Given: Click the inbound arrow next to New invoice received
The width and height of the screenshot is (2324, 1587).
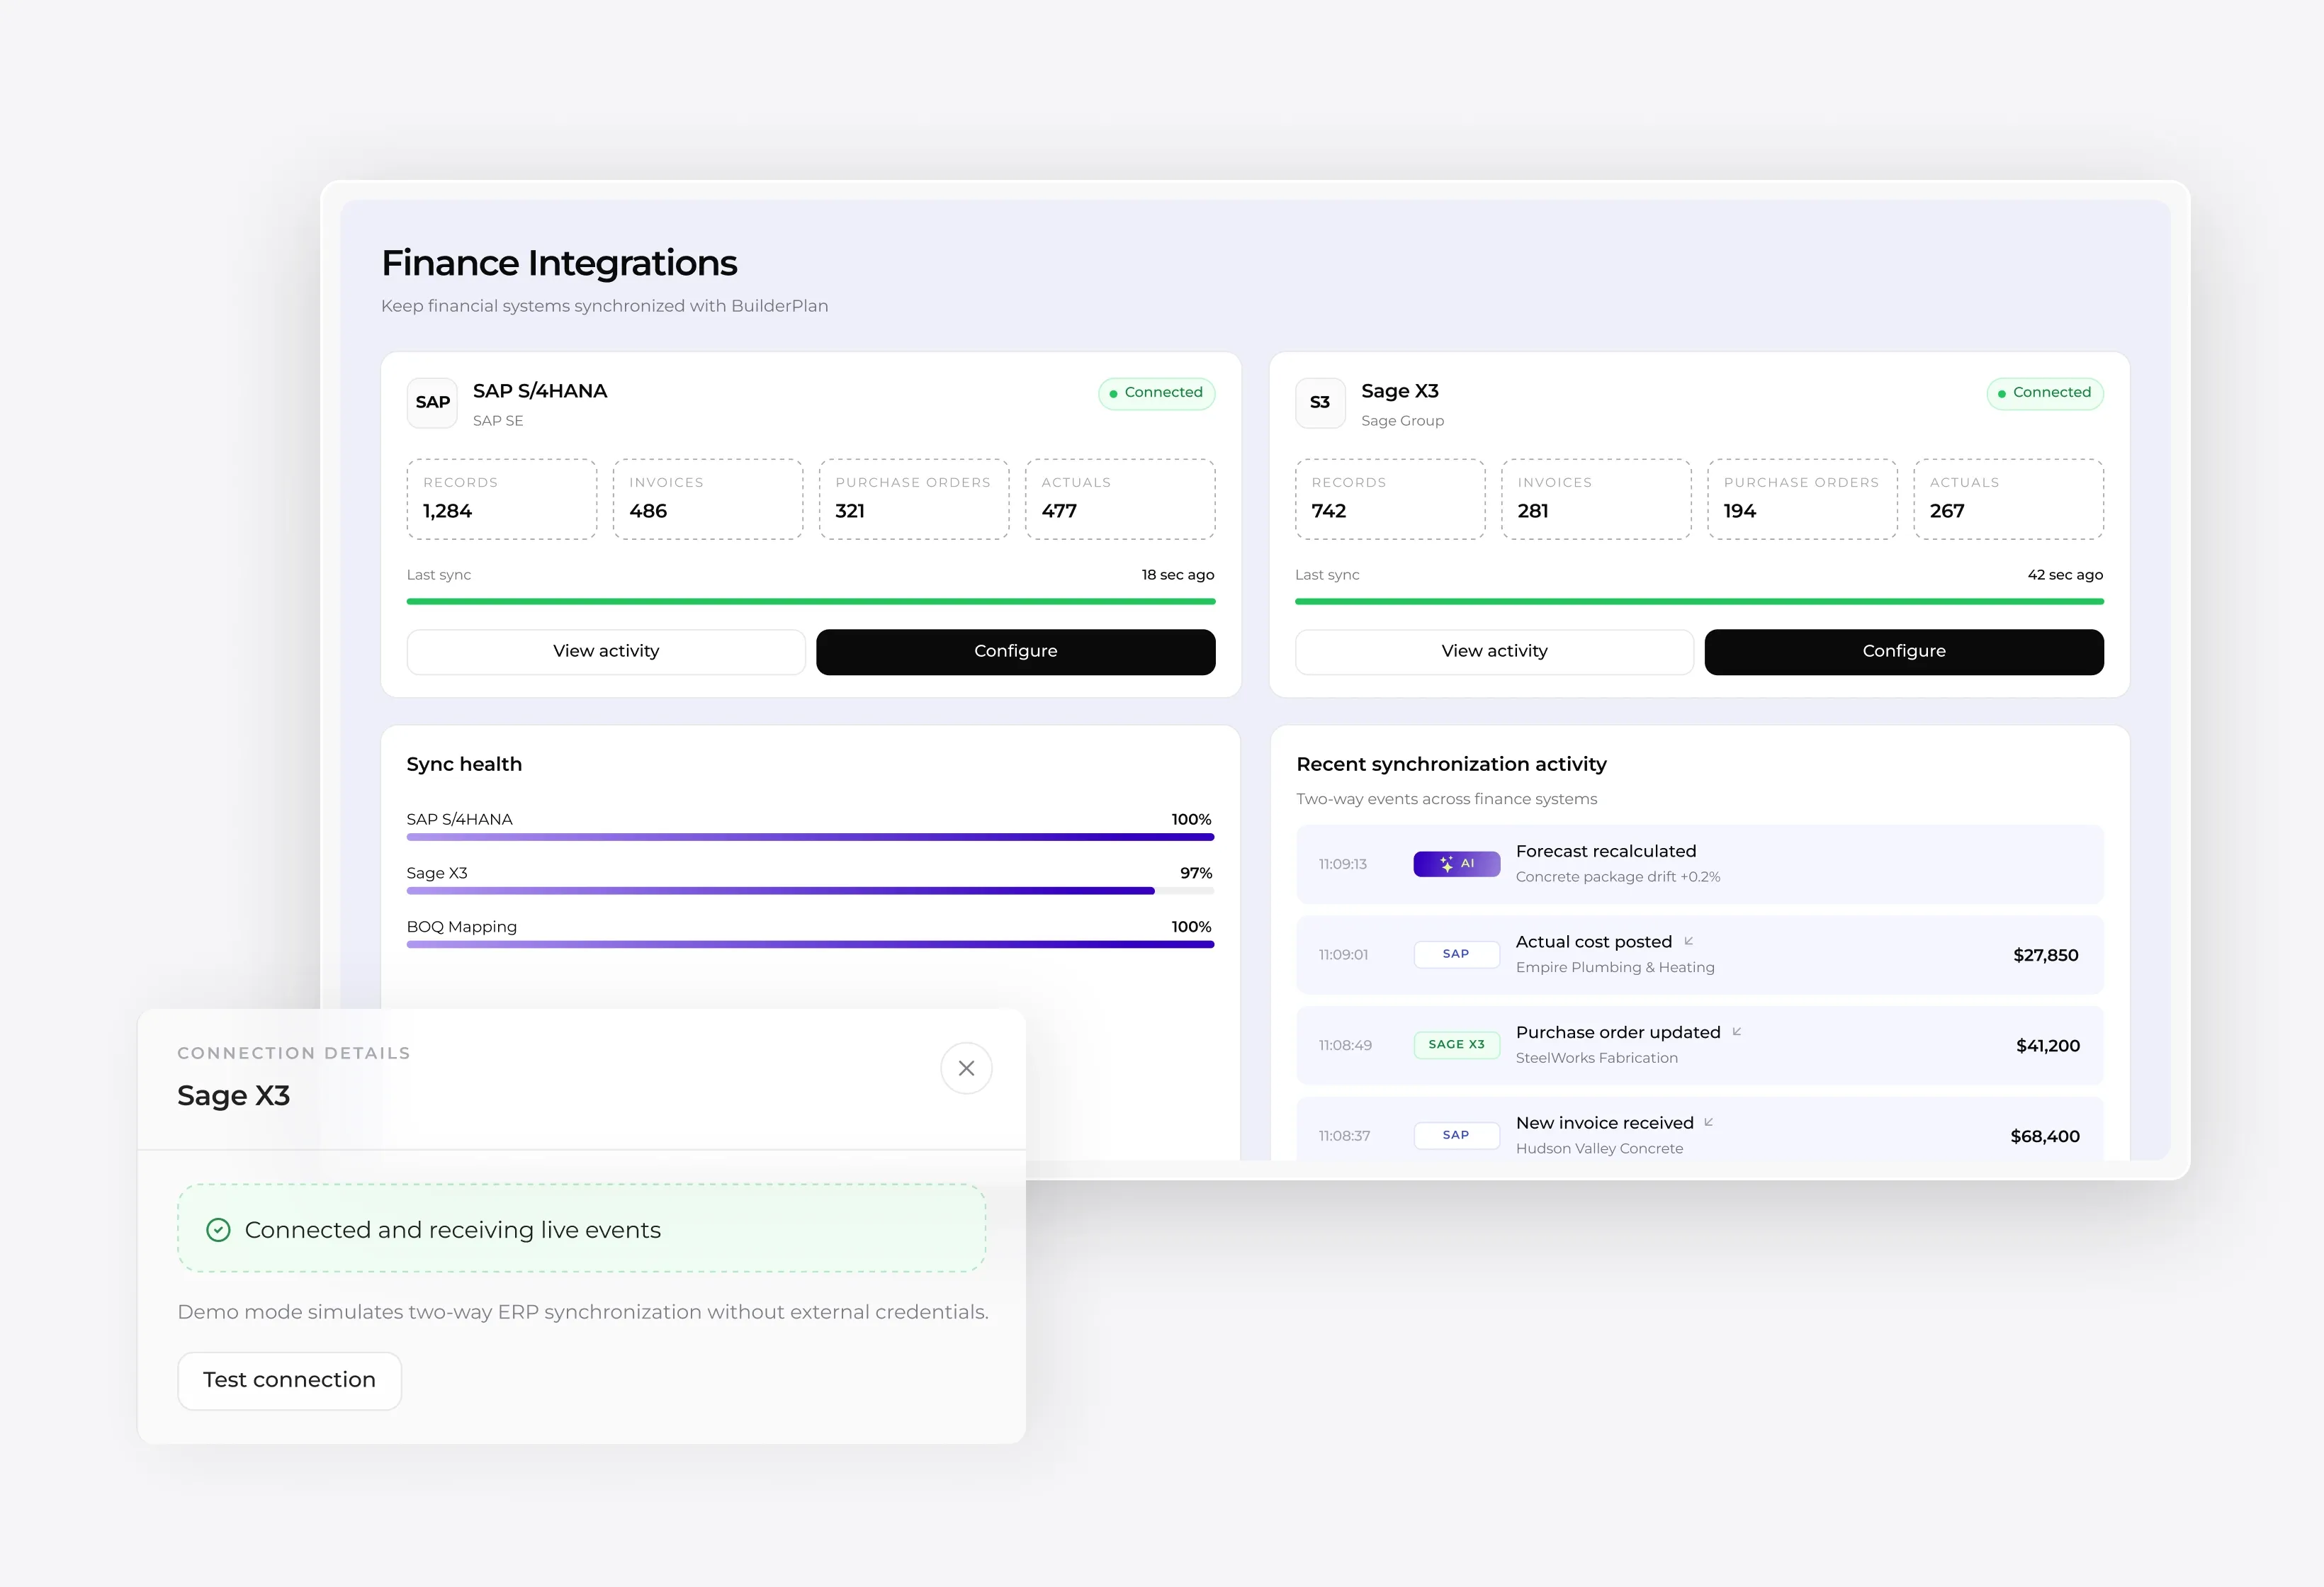Looking at the screenshot, I should click(1708, 1122).
